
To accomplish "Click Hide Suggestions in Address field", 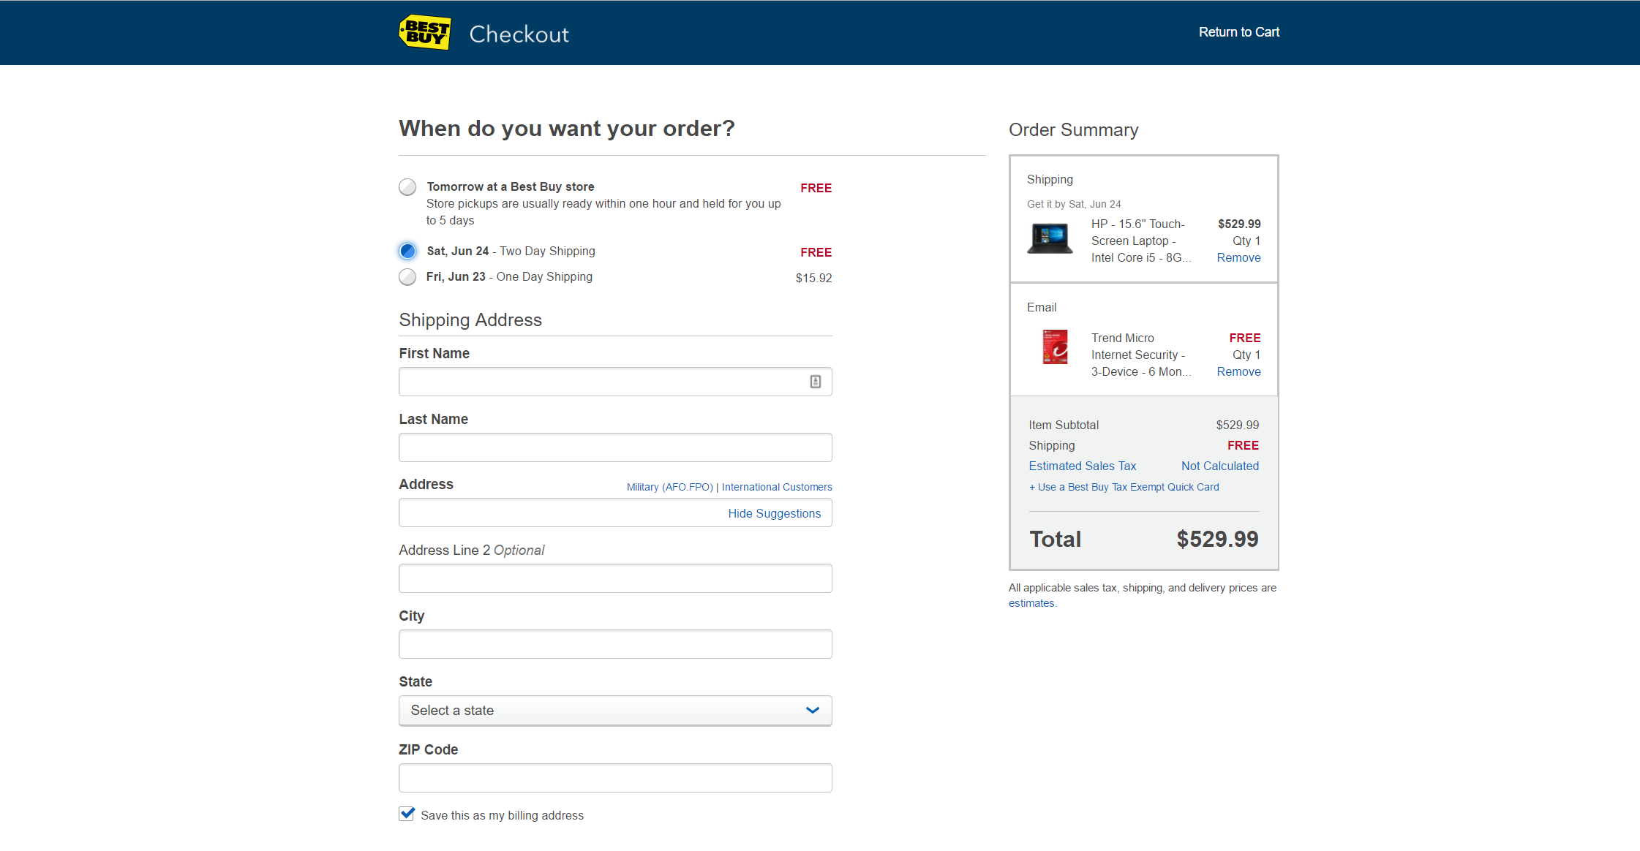I will tap(774, 513).
